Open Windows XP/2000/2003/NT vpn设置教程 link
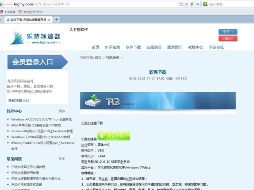This screenshot has width=254, height=190. click(41, 119)
